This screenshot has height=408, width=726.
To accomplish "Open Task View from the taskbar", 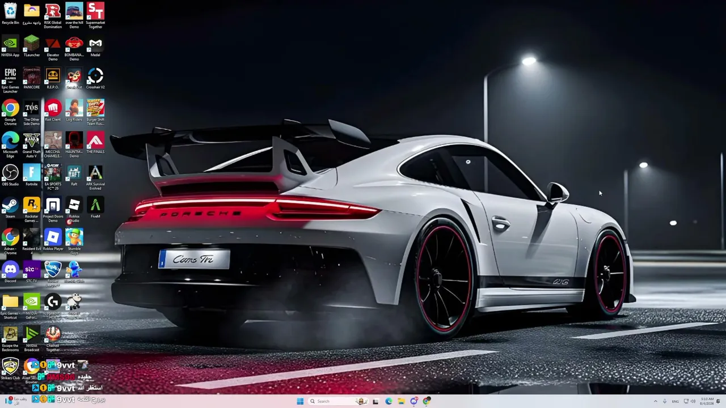I will pos(375,401).
